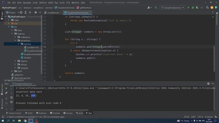Select Student class in project tree
The width and height of the screenshot is (219, 123).
(x=27, y=58)
